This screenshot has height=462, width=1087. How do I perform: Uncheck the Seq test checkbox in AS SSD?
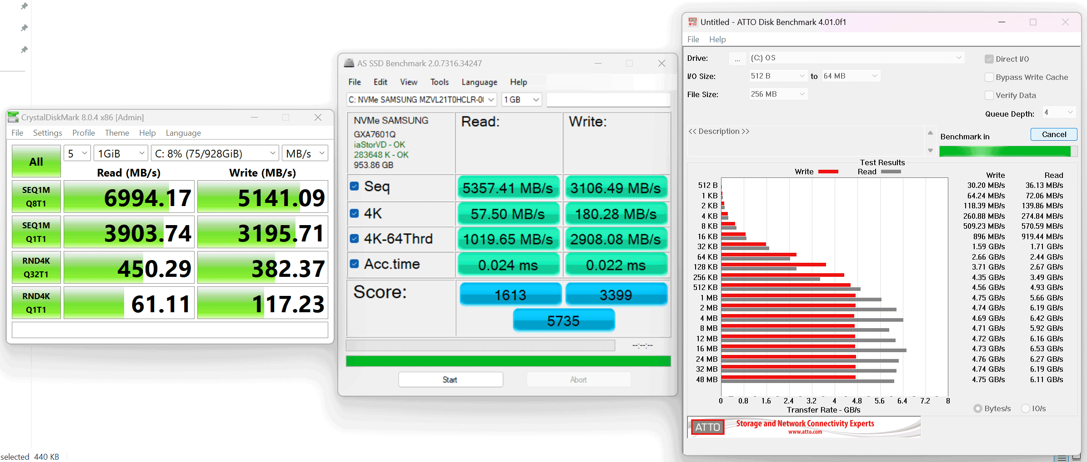pyautogui.click(x=355, y=186)
